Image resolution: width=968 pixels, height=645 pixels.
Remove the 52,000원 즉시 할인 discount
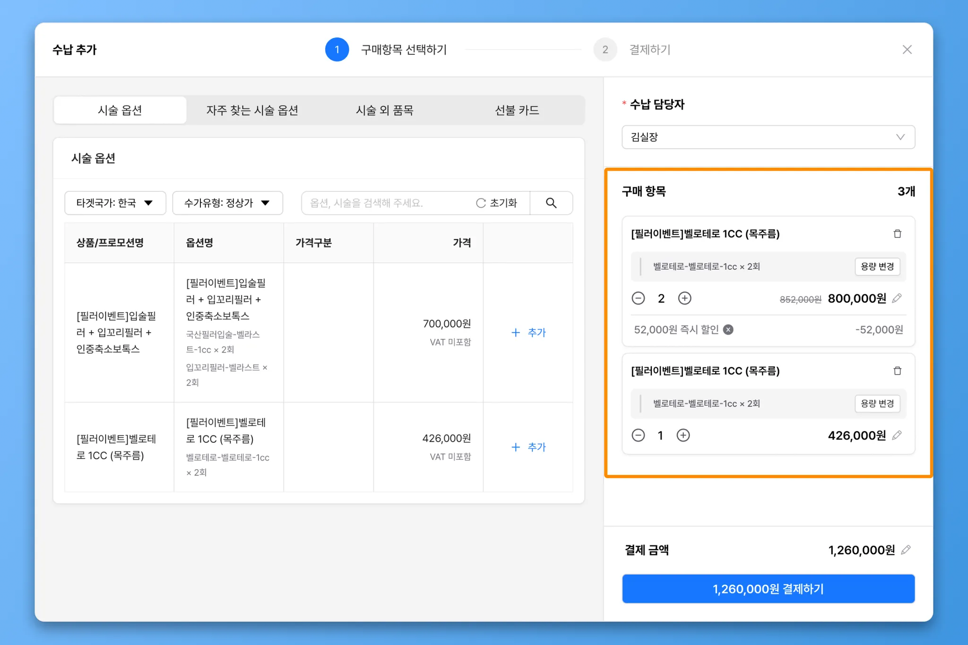(x=728, y=329)
